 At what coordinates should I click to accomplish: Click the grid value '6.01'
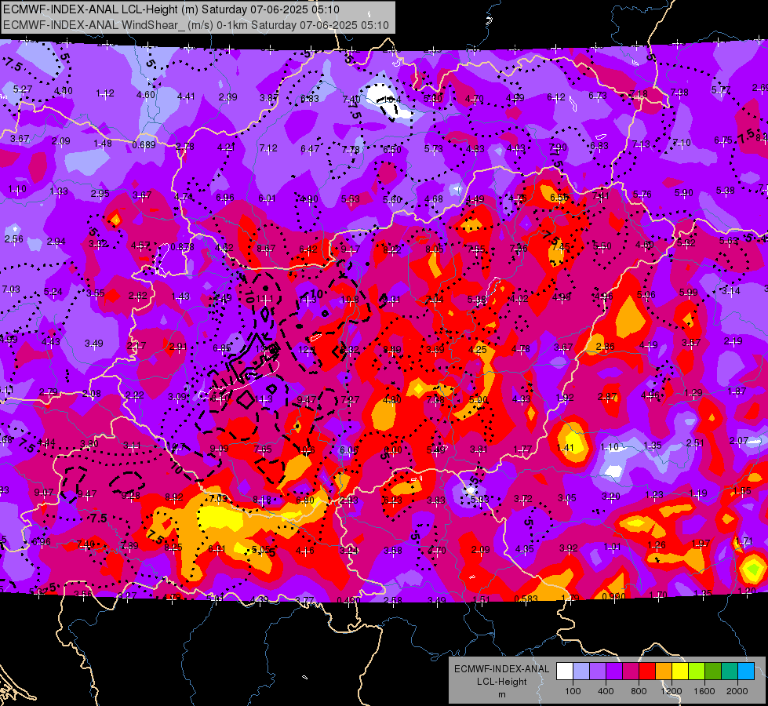coord(267,198)
